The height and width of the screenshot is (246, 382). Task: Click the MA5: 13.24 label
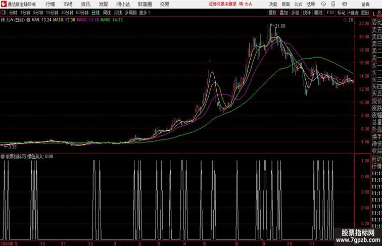click(41, 20)
